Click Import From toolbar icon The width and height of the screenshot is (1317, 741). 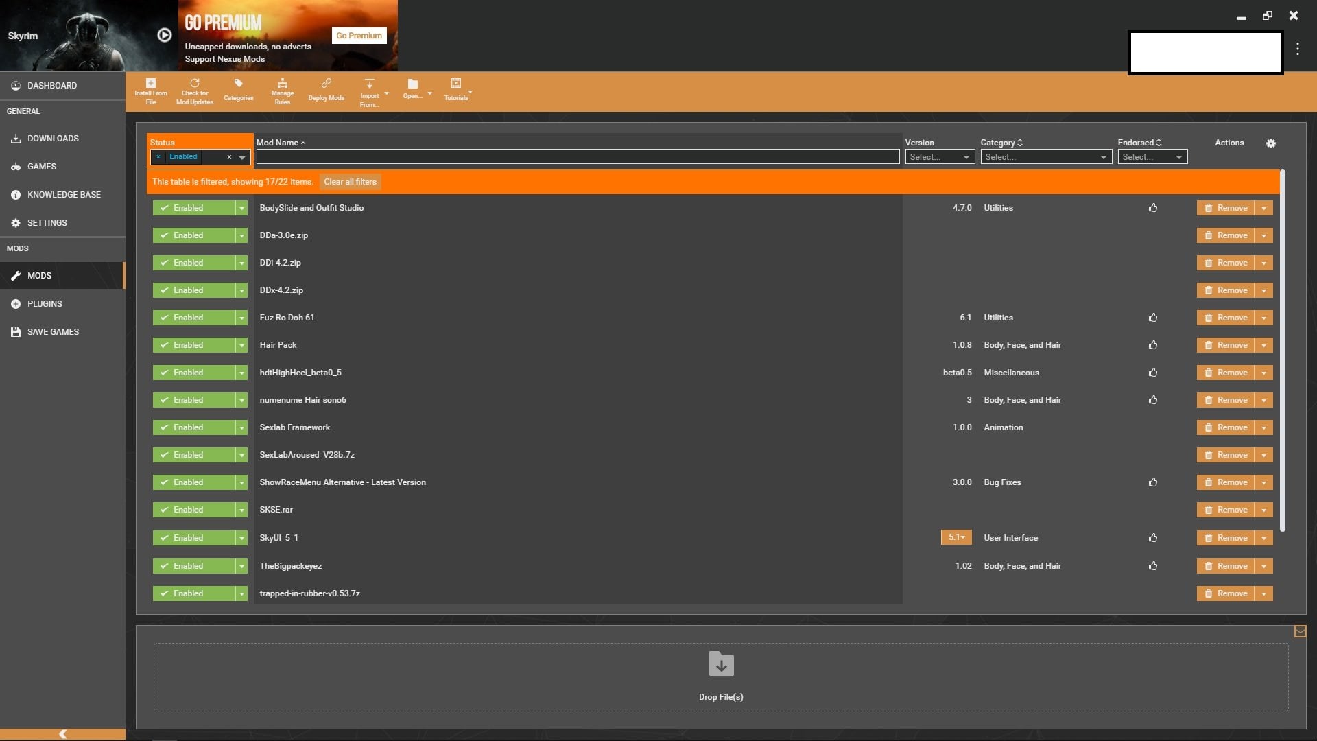[370, 84]
